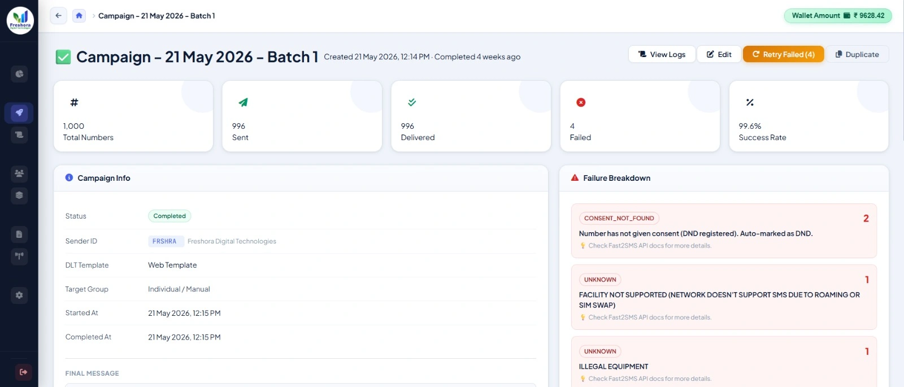Click Freshora Digital Technologies sender name
The image size is (904, 387).
coord(232,241)
